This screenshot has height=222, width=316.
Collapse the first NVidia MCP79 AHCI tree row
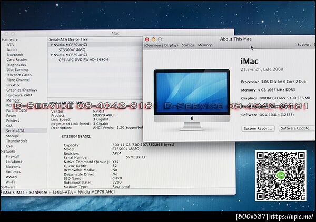pos(52,45)
